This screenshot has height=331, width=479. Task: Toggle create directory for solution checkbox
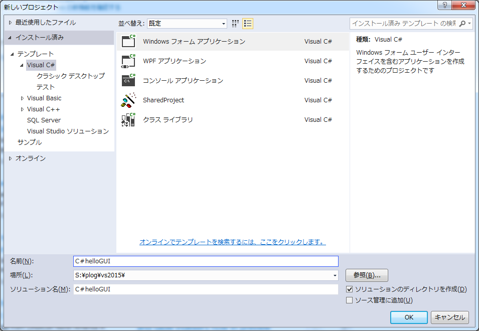[x=350, y=289]
